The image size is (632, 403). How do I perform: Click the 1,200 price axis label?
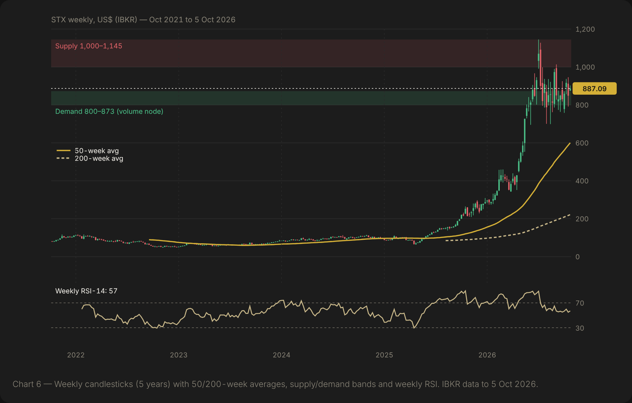(x=585, y=29)
